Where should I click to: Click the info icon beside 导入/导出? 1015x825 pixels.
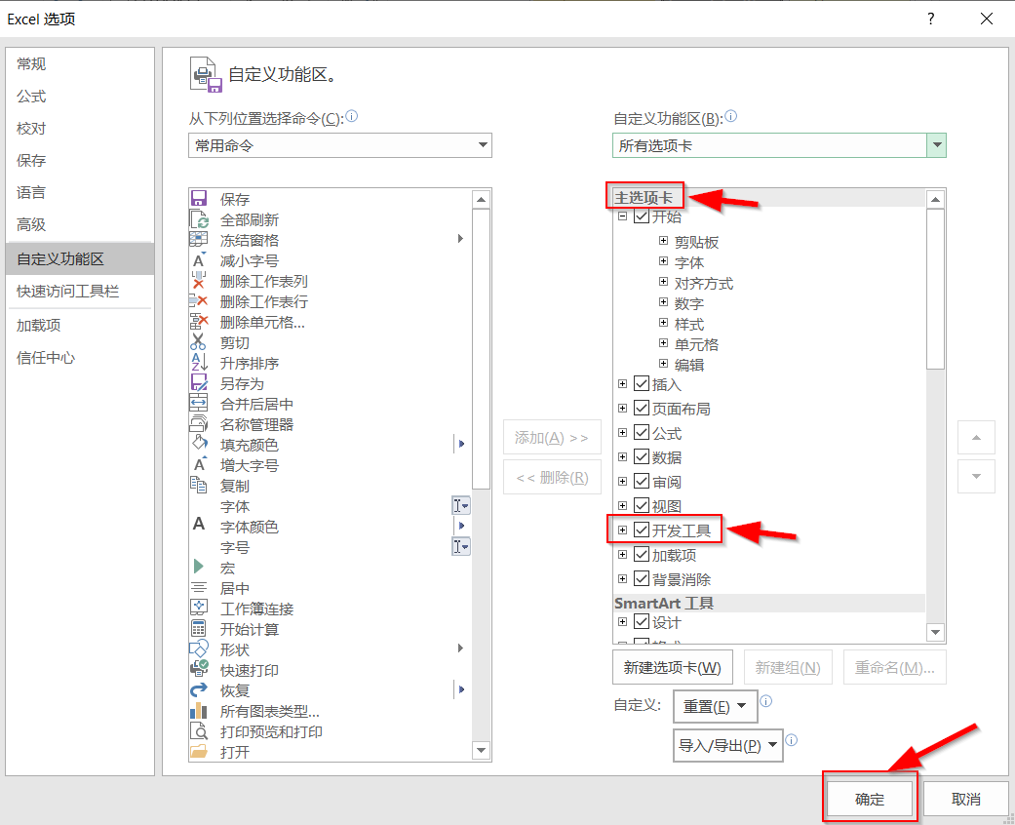point(791,740)
